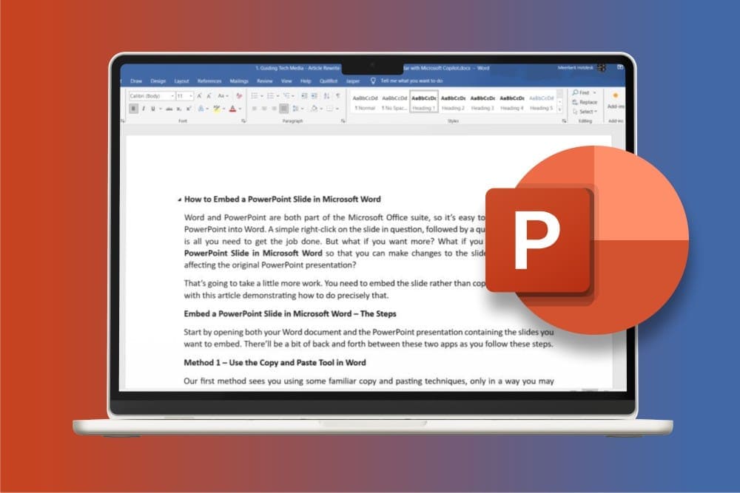The image size is (740, 493).
Task: Apply strikethrough to text
Action: (x=169, y=109)
